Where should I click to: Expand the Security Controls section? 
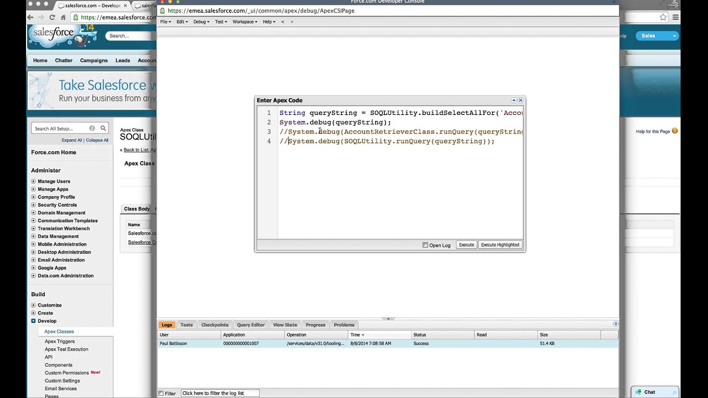(x=34, y=205)
